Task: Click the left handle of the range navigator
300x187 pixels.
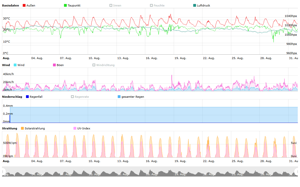Action: point(3,172)
